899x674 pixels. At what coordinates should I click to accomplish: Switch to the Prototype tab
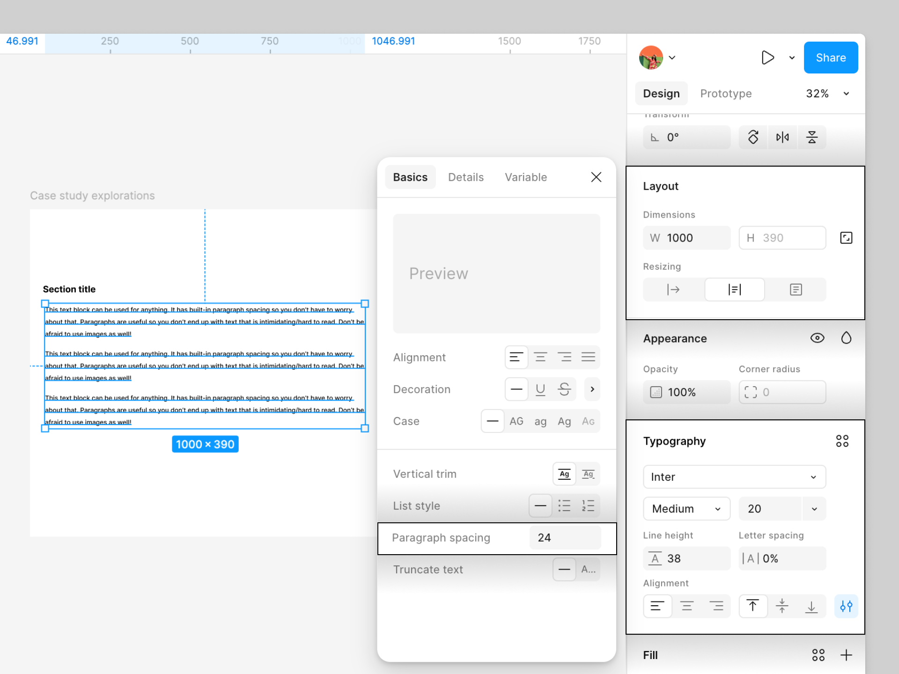coord(726,94)
